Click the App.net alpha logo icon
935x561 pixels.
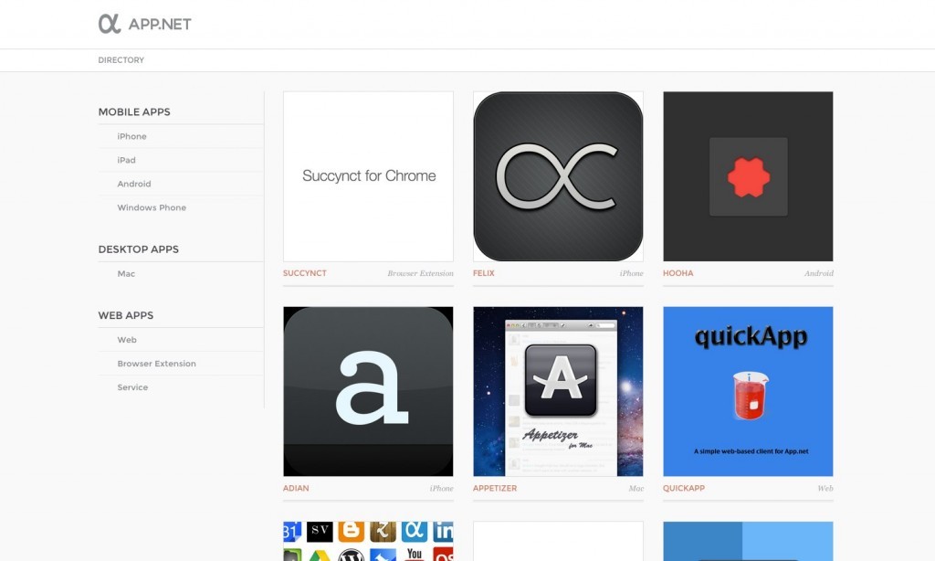110,24
